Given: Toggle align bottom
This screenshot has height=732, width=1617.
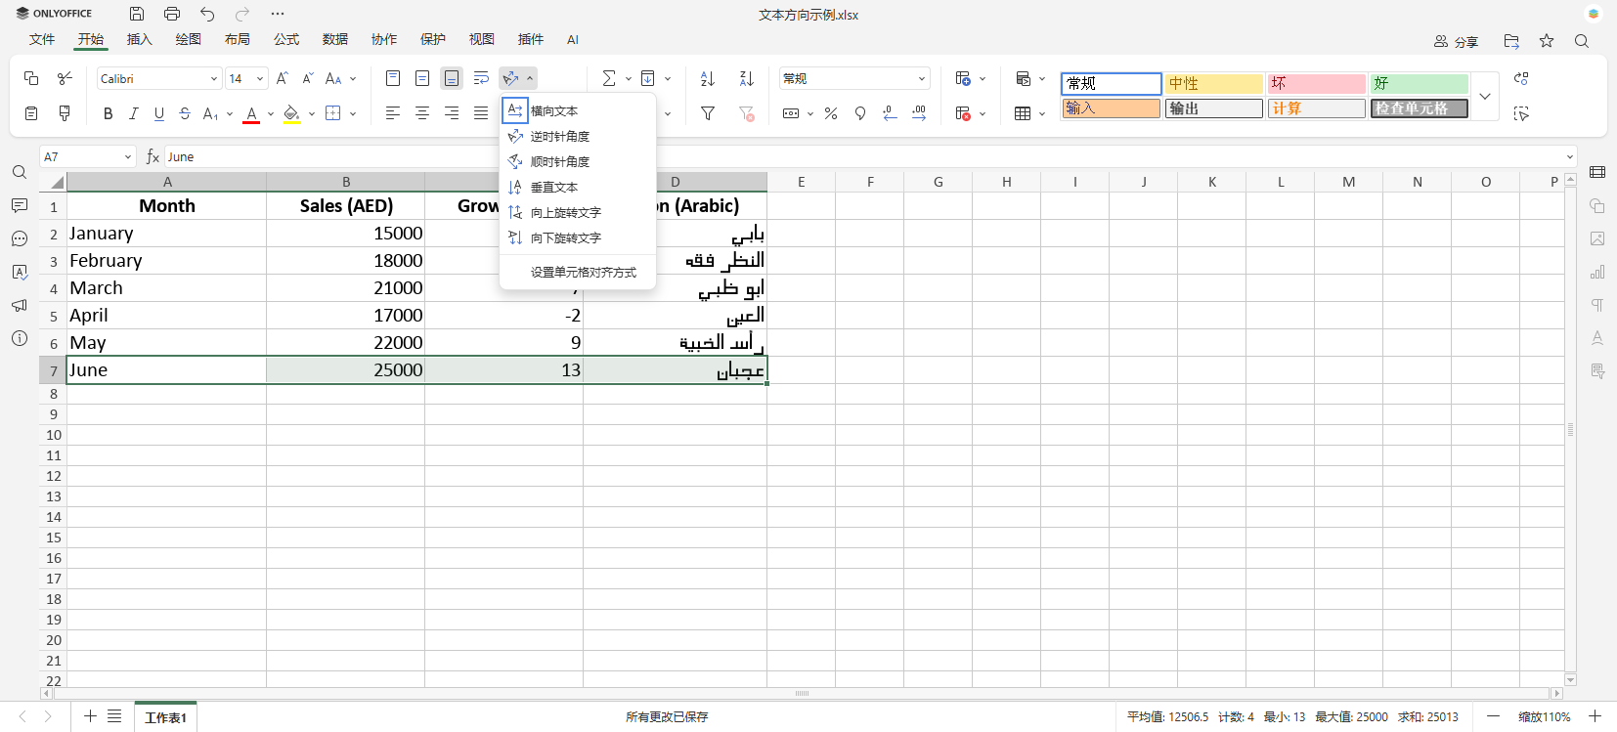Looking at the screenshot, I should coord(452,78).
